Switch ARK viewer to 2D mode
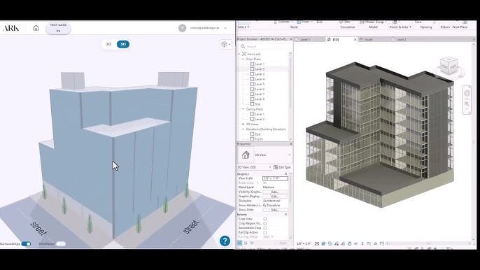480x270 pixels. pos(108,44)
